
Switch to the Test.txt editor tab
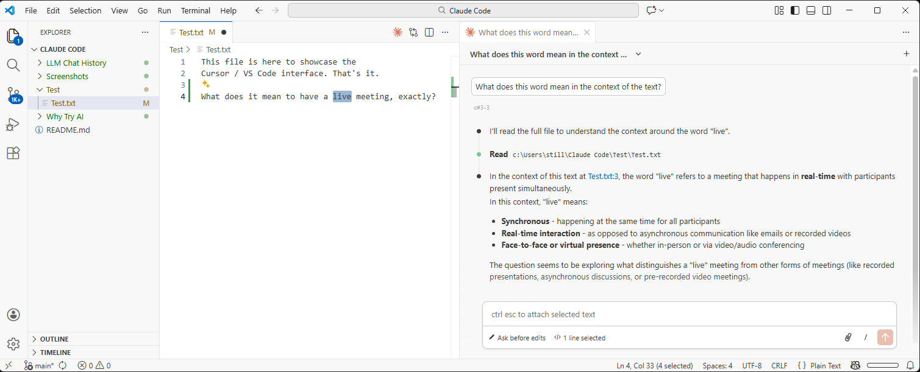pyautogui.click(x=191, y=32)
